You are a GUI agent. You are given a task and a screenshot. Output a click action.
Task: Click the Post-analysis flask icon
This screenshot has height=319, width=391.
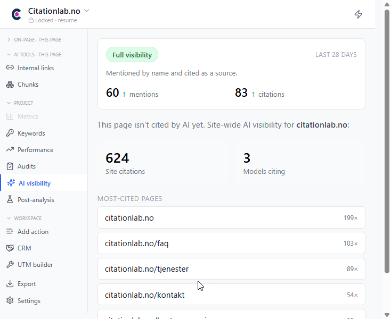tap(10, 199)
